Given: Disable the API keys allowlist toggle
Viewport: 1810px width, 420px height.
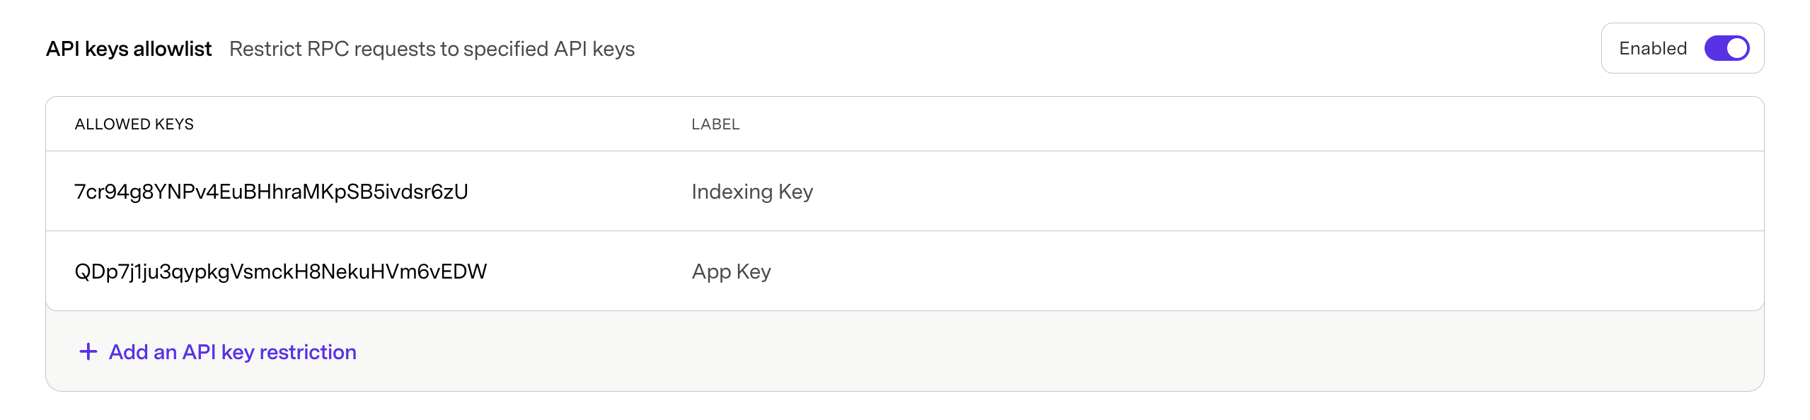Looking at the screenshot, I should click(1725, 48).
